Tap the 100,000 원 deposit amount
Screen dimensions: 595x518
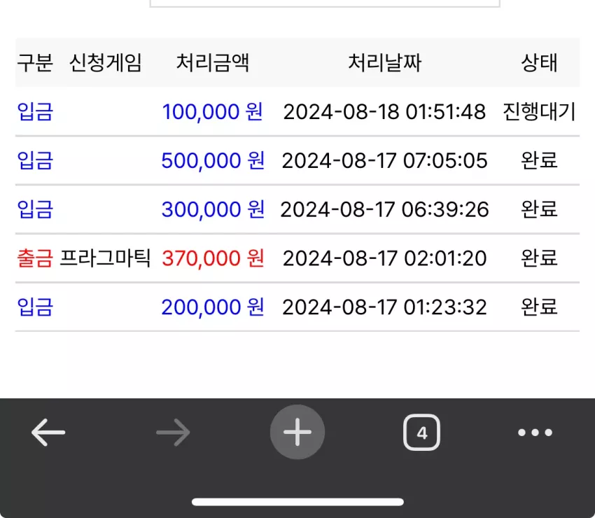tap(213, 111)
